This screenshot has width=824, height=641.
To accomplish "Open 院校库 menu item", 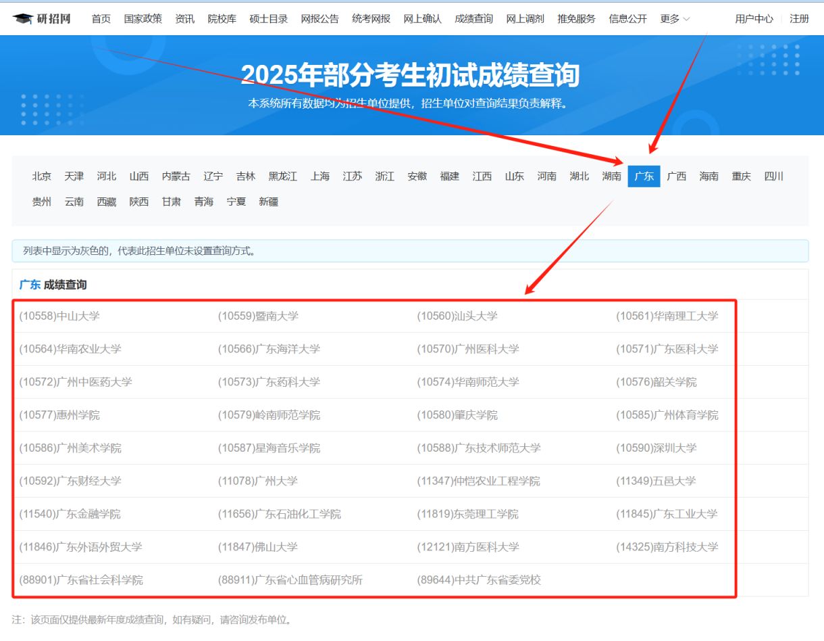I will [x=222, y=19].
